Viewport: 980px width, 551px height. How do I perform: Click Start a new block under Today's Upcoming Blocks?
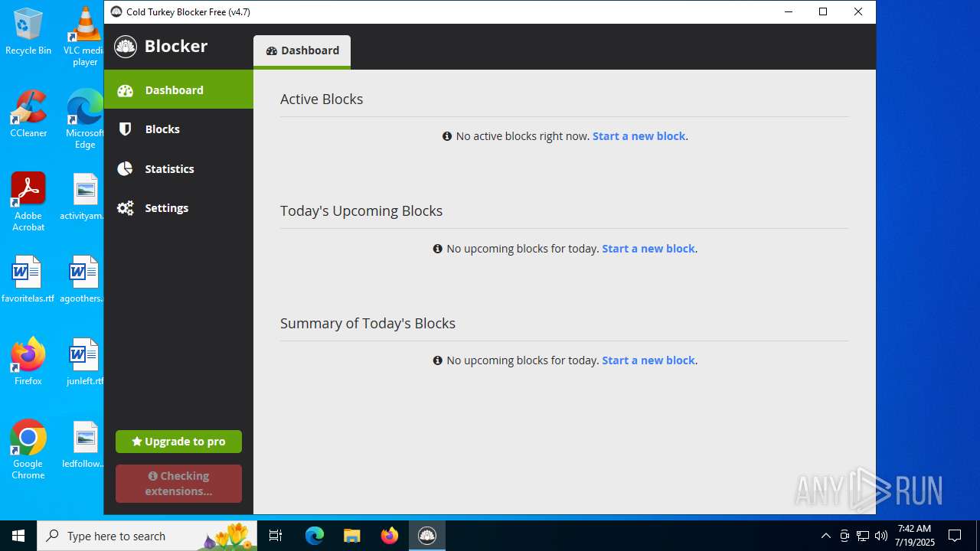648,249
